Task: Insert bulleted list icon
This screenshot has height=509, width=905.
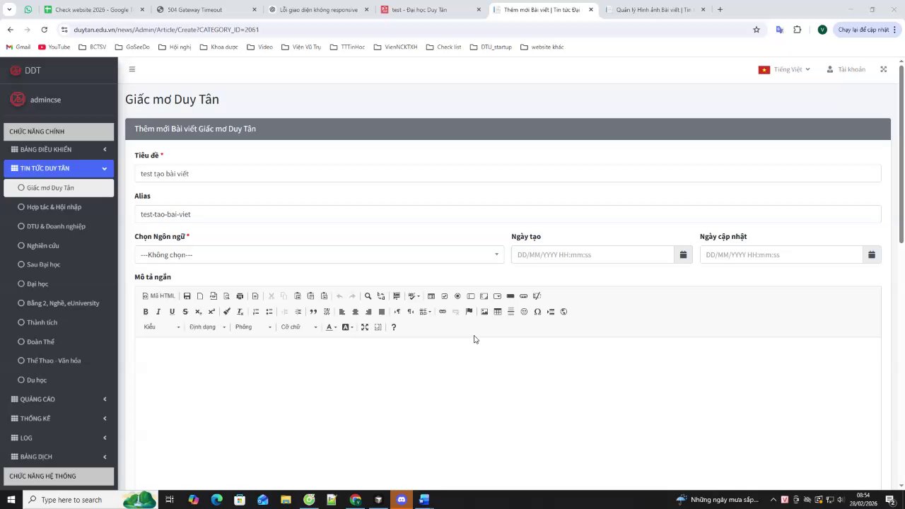Action: click(269, 312)
